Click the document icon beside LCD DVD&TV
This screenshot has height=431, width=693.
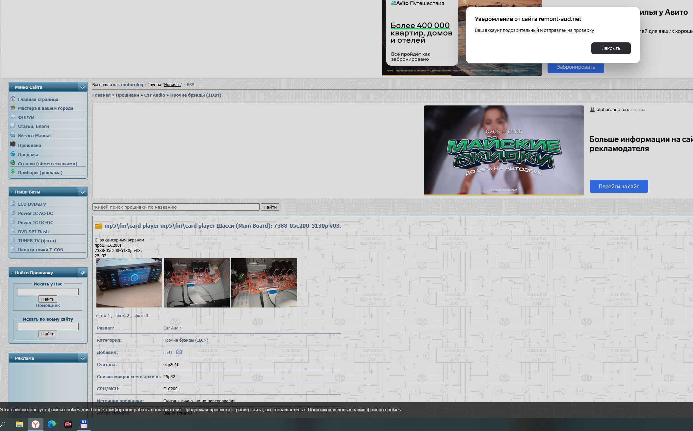click(x=13, y=203)
